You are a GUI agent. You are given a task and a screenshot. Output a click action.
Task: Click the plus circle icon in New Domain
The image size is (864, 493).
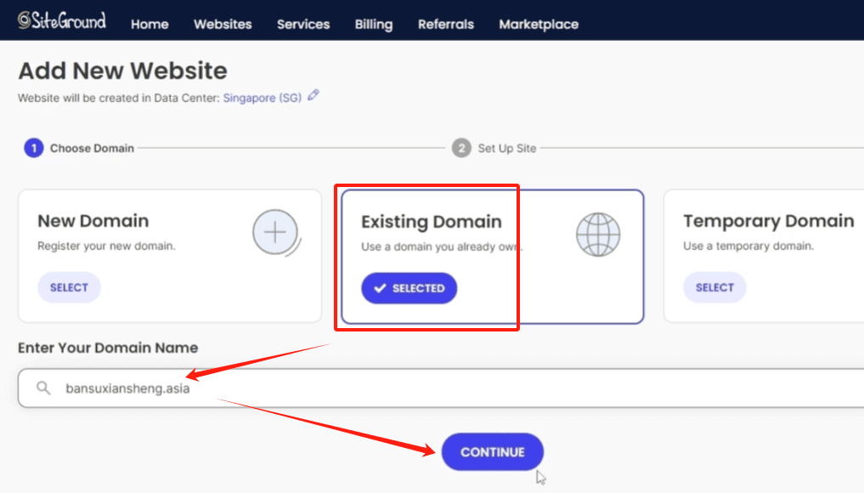pyautogui.click(x=276, y=232)
